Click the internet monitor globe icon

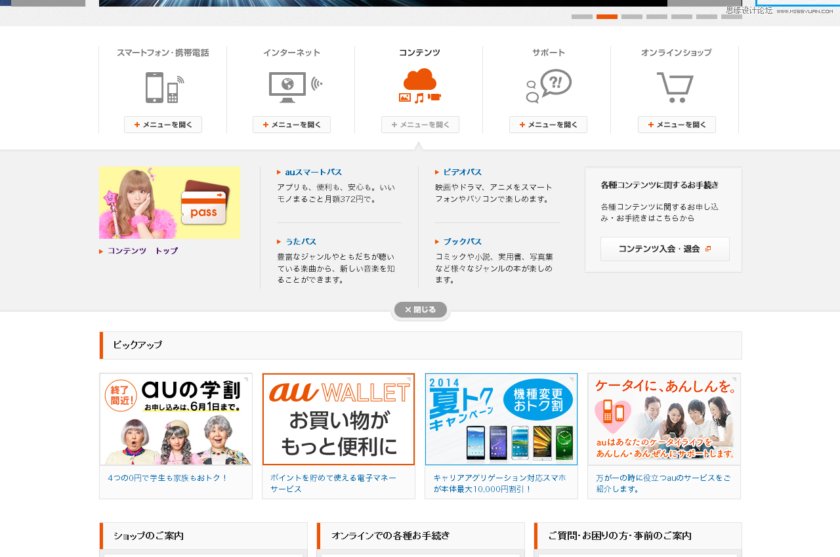295,87
